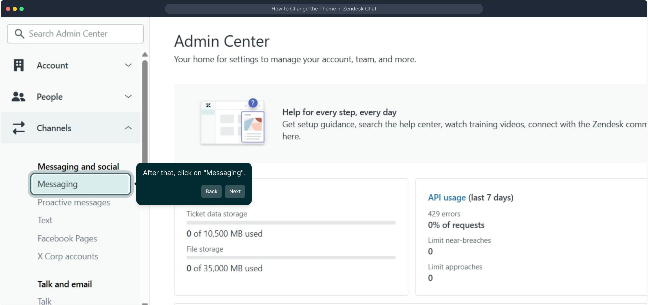Expand the Account section chevron
This screenshot has width=648, height=305.
[x=128, y=65]
